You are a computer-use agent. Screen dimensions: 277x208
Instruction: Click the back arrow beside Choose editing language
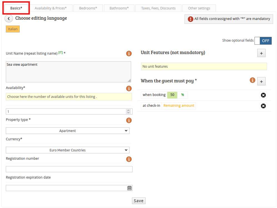9,19
